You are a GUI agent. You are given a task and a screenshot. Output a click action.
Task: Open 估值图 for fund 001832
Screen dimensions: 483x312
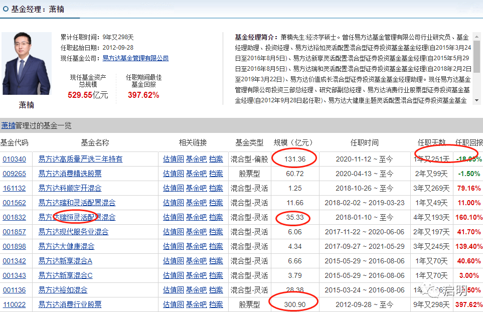(174, 217)
